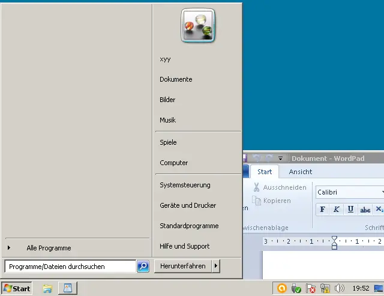
Task: Open the Calibri font family dropdown
Action: pyautogui.click(x=382, y=192)
